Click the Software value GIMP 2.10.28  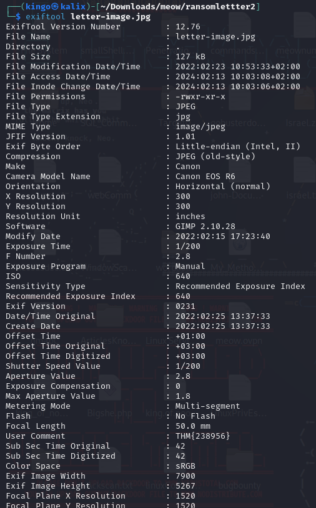tap(205, 226)
